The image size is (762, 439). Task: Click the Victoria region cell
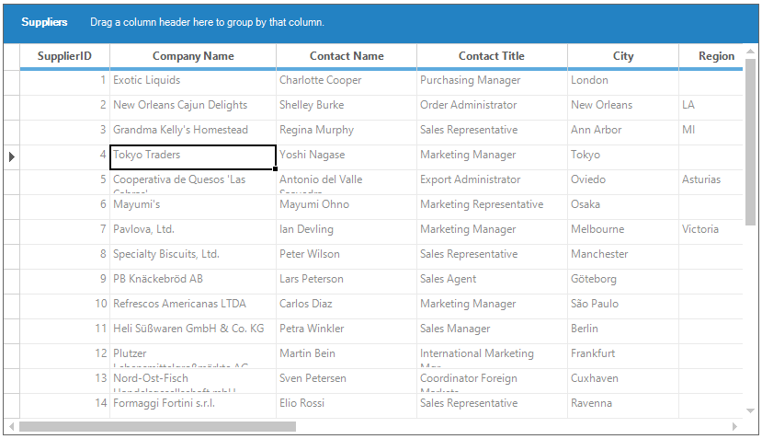pos(711,232)
